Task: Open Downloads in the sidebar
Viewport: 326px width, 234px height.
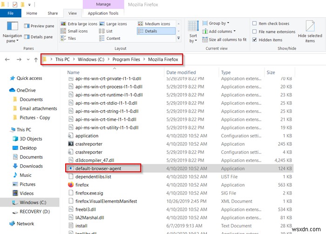Action: (x=28, y=166)
